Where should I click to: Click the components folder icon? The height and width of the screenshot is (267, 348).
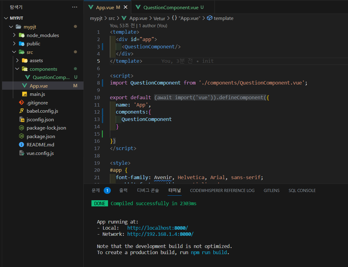pyautogui.click(x=25, y=69)
